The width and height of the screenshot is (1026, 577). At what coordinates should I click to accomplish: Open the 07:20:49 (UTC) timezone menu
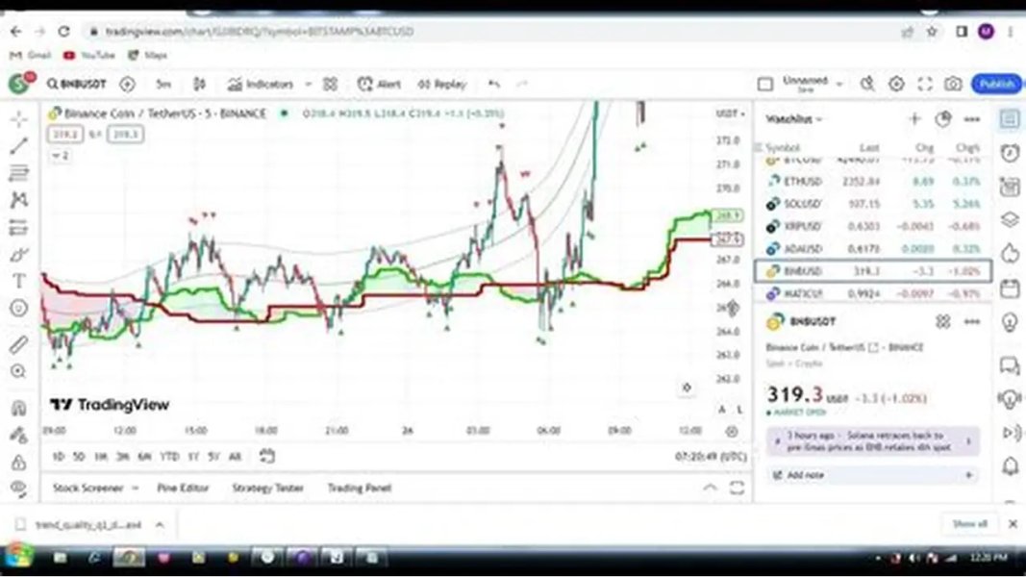(x=711, y=457)
